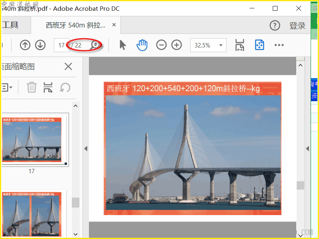Image resolution: width=319 pixels, height=239 pixels.
Task: Click the insert/split pages scissors icon
Action: pos(48,87)
